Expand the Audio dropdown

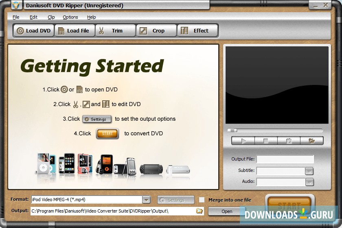309,182
